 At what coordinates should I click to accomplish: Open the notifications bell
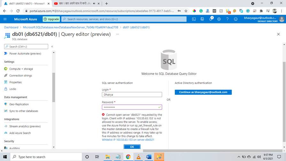[x=211, y=19]
